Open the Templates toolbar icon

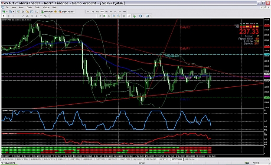147,16
